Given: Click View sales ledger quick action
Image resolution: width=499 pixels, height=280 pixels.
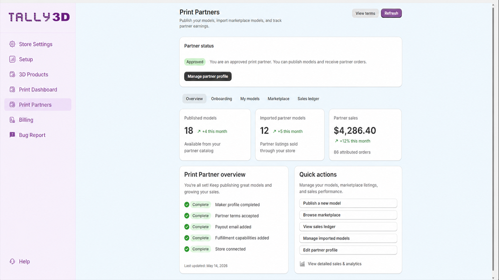Looking at the screenshot, I should pyautogui.click(x=348, y=226).
